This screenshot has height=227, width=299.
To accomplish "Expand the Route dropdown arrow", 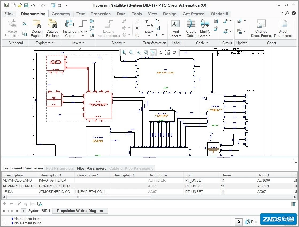I will (83, 36).
